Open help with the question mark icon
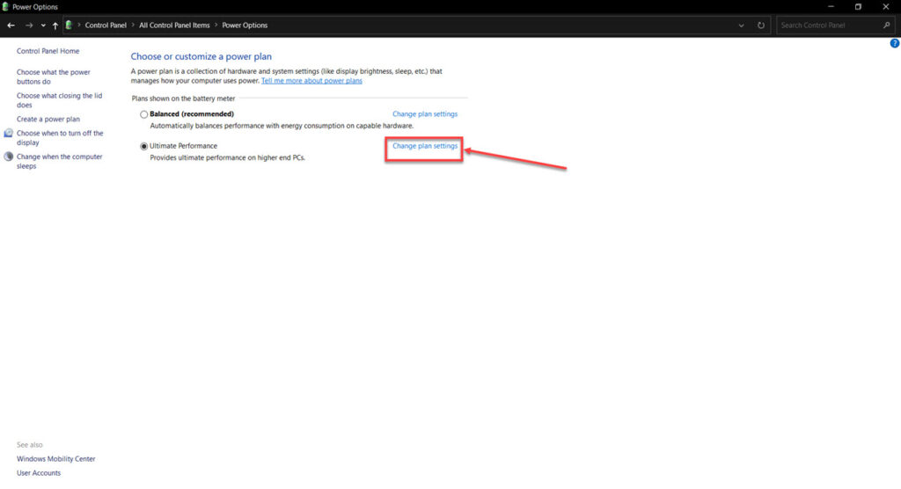The width and height of the screenshot is (901, 489). 895,43
